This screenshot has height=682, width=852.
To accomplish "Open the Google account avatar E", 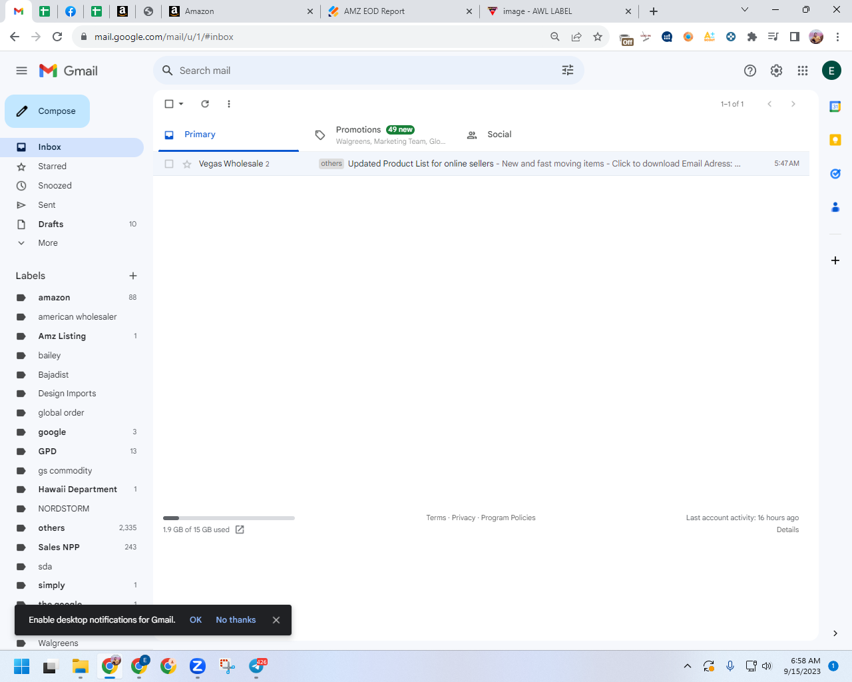I will 831,71.
